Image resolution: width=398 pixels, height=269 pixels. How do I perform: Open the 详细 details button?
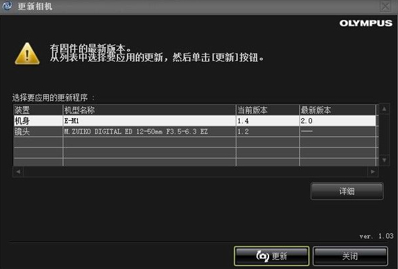(347, 191)
